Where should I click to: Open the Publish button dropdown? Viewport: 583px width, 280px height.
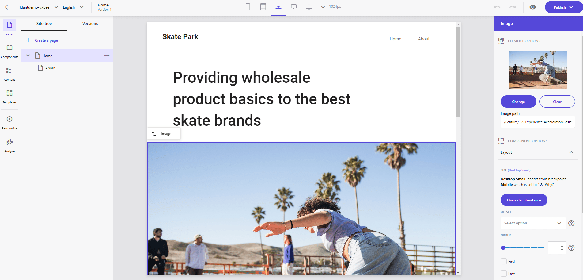click(571, 7)
